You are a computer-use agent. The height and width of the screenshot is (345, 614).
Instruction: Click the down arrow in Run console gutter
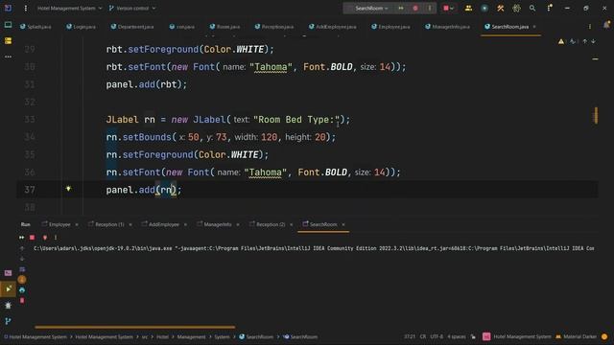(x=22, y=259)
